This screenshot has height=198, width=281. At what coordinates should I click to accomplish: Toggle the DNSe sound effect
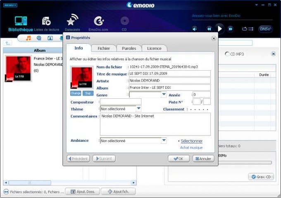265,29
